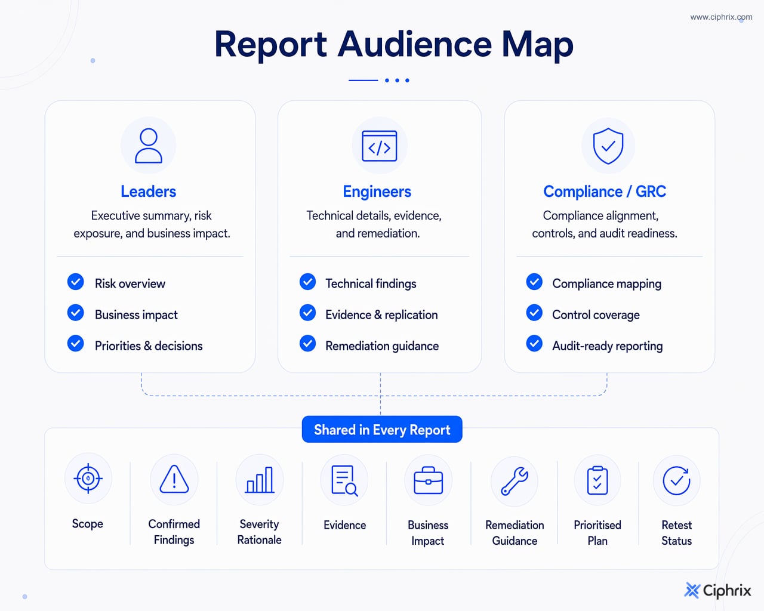This screenshot has height=611, width=764.
Task: Open the www.ciphrix.com link
Action: coord(721,17)
